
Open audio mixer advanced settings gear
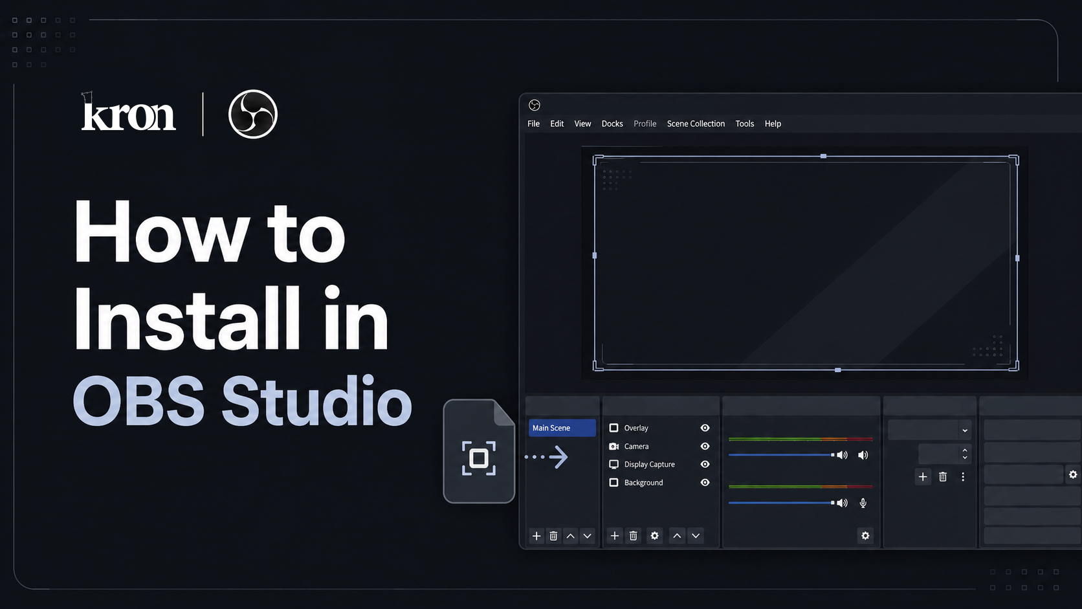tap(865, 536)
